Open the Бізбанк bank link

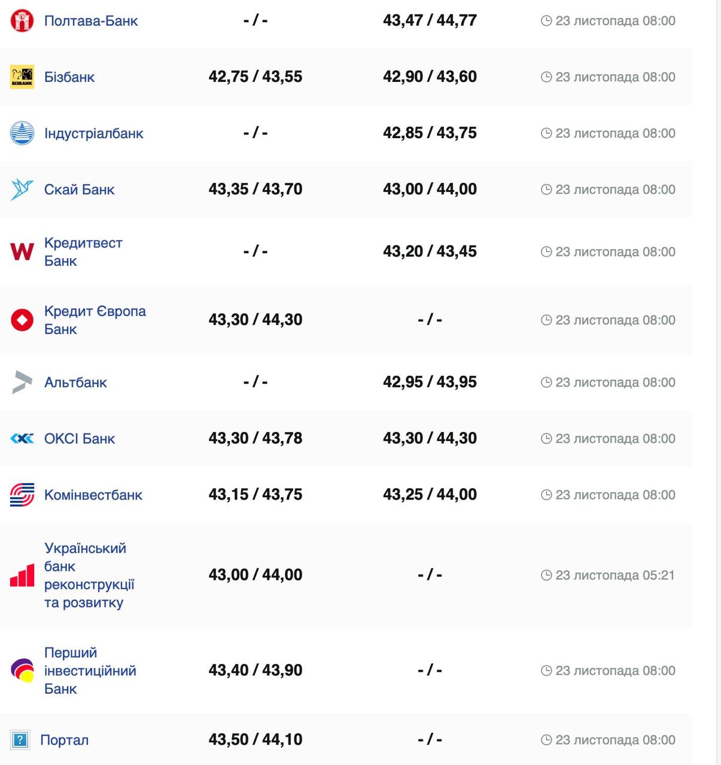click(x=69, y=77)
